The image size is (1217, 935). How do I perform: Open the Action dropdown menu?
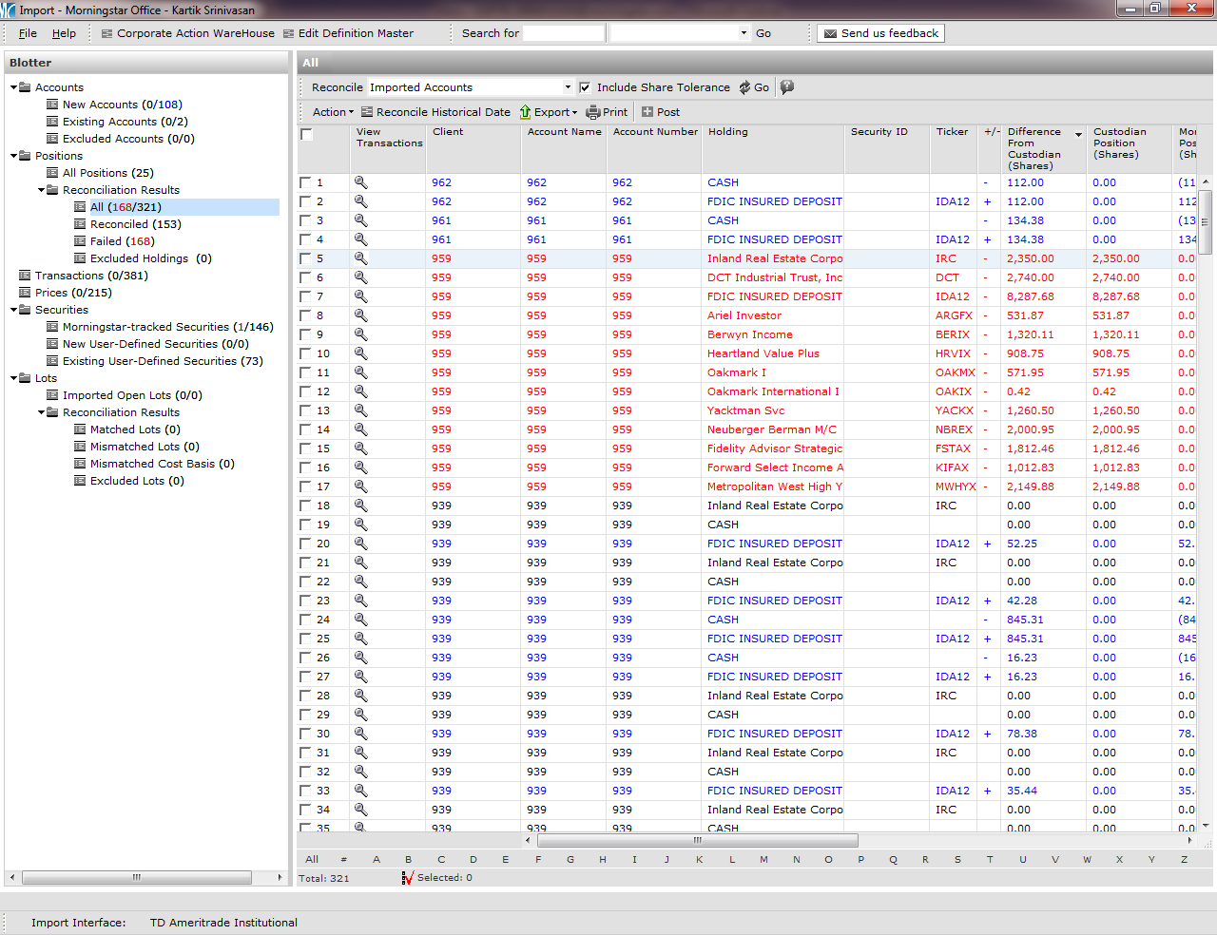[x=333, y=112]
